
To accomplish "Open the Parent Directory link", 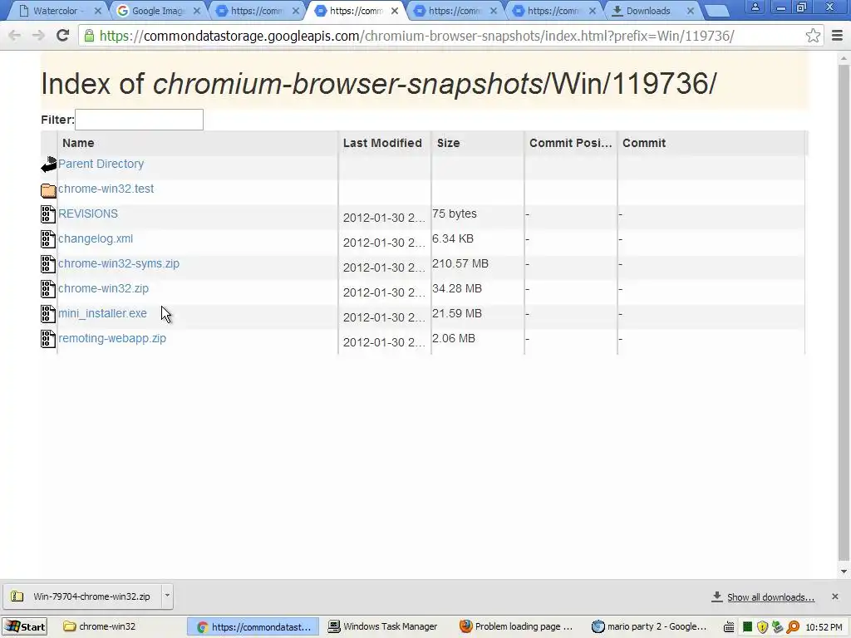I will 101,164.
